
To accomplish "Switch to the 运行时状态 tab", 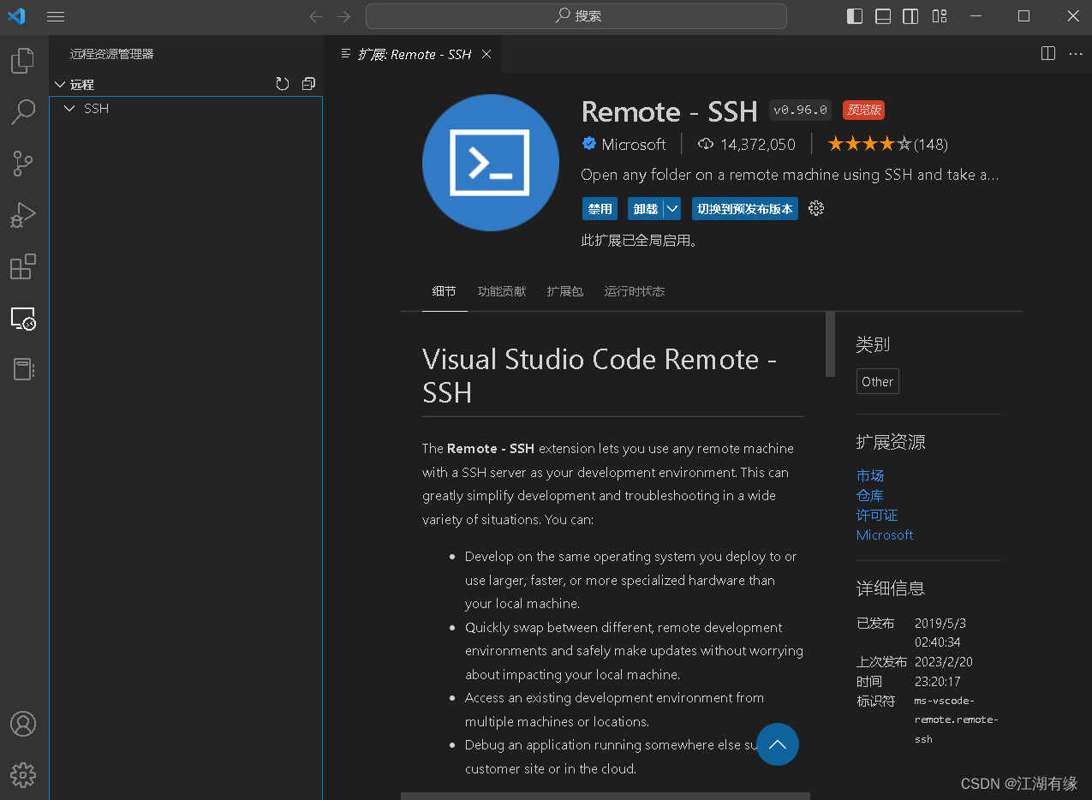I will (x=634, y=291).
